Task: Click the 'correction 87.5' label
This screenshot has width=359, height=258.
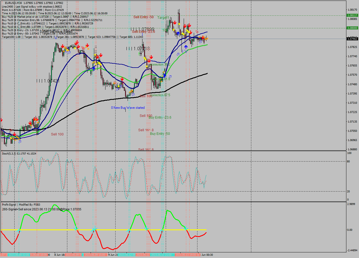Action: 160,95
